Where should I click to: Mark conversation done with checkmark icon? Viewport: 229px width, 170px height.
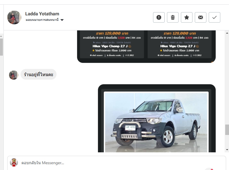click(x=215, y=17)
